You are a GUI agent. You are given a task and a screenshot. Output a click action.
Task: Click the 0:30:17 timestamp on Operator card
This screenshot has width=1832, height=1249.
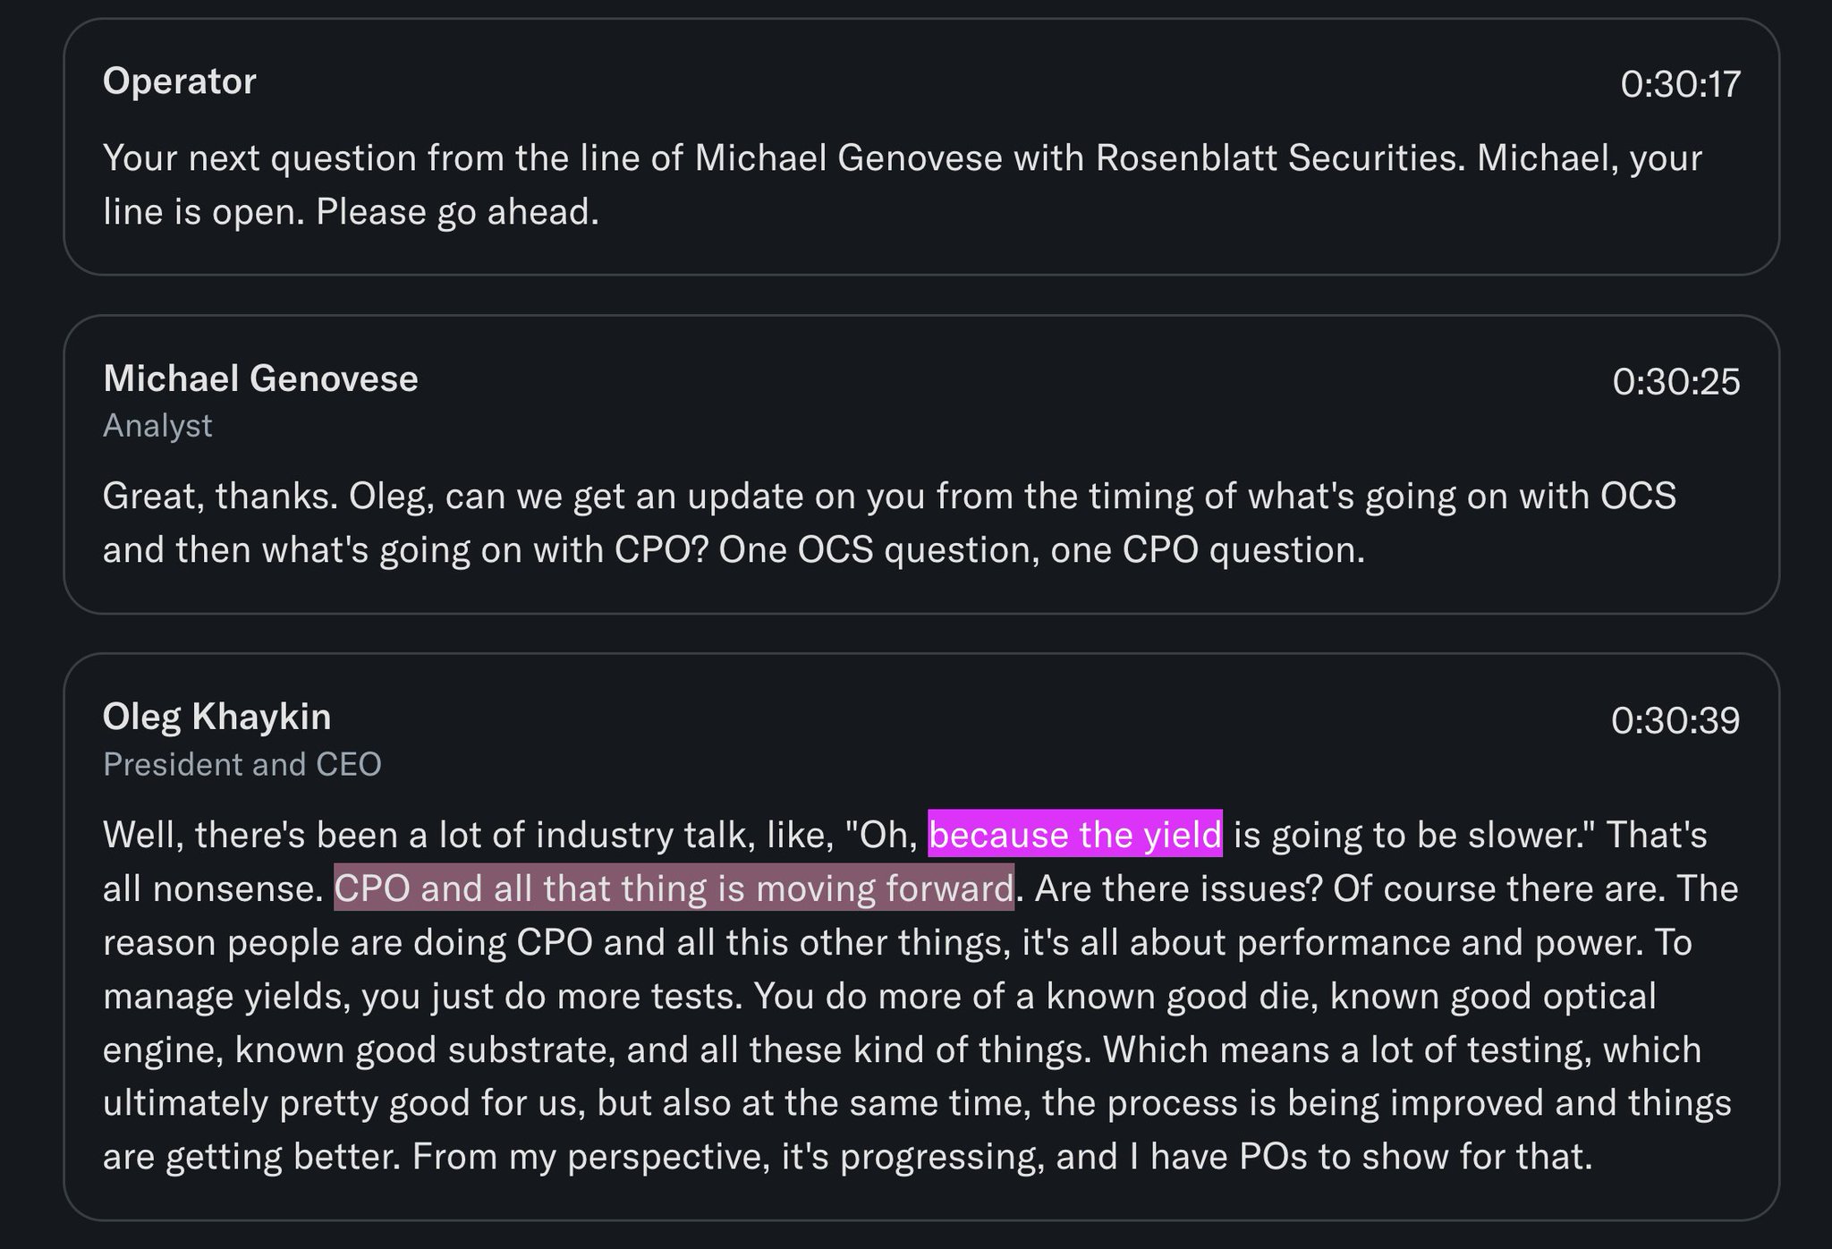[x=1680, y=84]
